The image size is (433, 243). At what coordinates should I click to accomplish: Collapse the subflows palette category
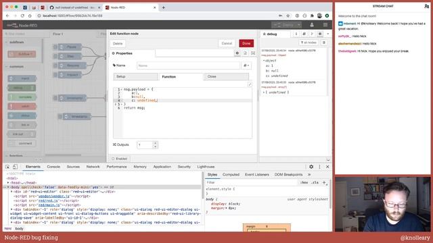(7, 42)
